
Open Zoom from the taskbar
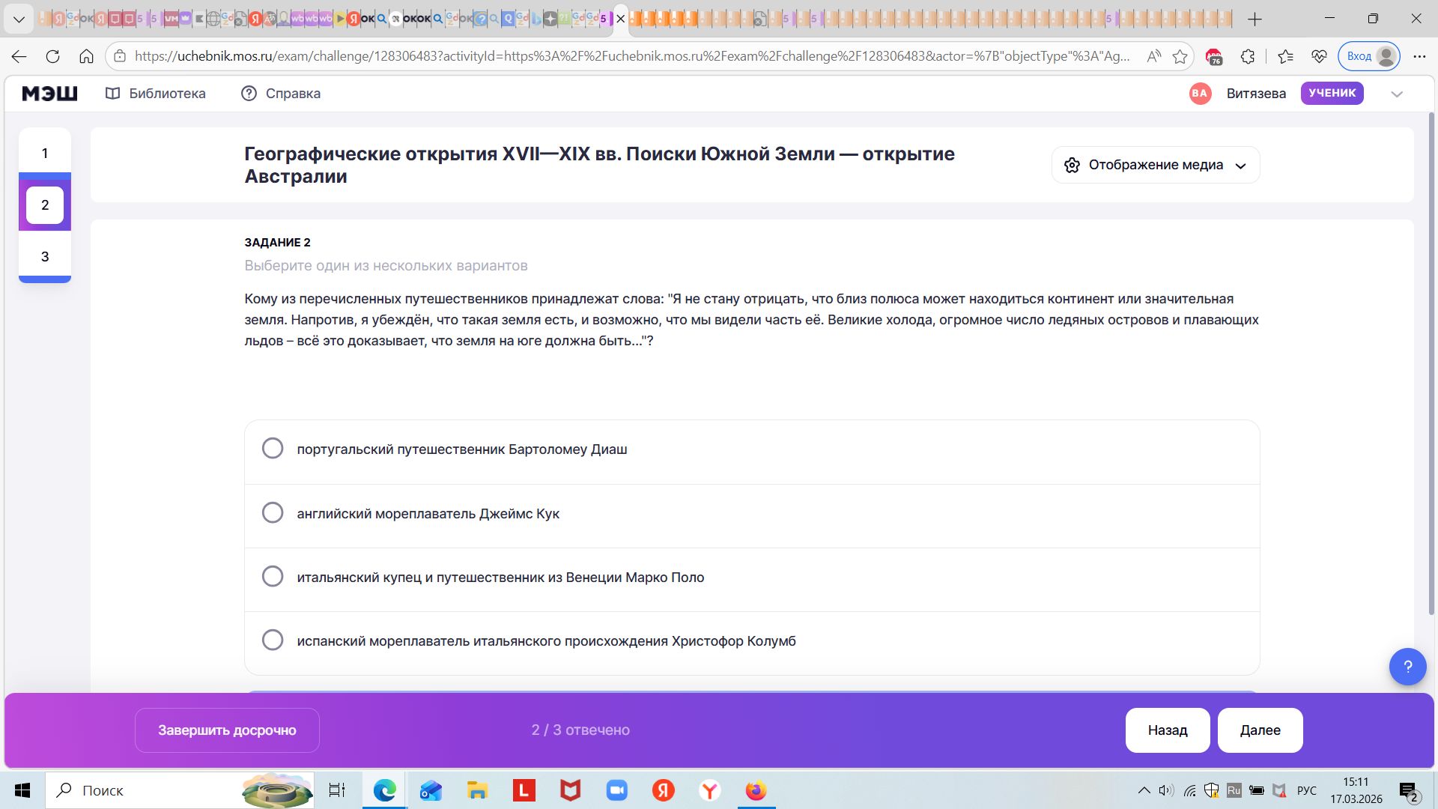coord(616,790)
